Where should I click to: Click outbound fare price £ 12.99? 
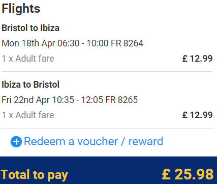coord(197,59)
